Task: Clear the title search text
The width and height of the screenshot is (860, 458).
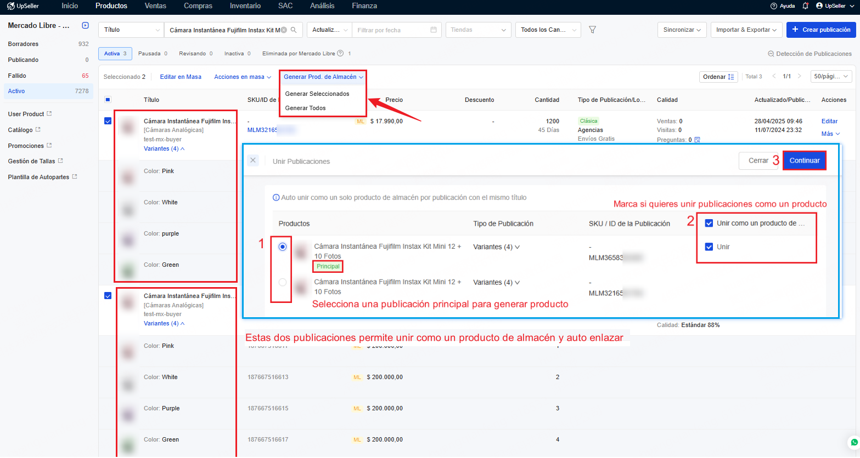Action: coord(284,30)
